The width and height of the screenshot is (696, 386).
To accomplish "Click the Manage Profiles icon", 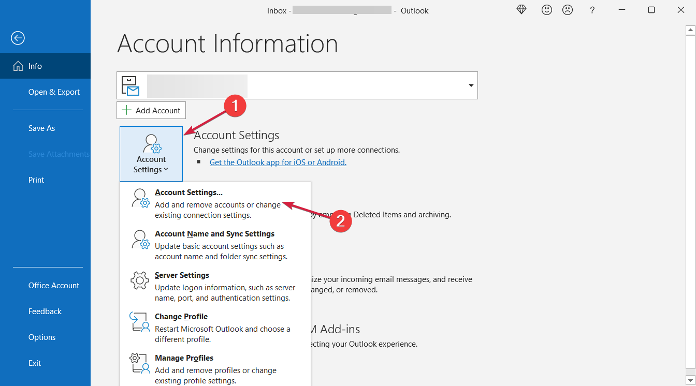I will [140, 363].
